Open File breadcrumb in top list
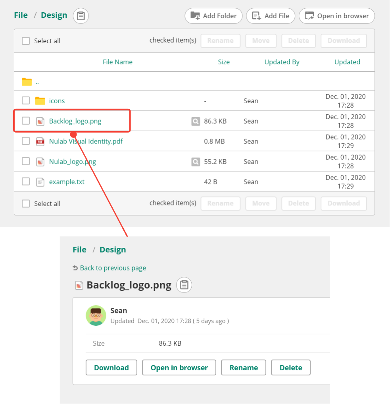Screen dimensions: 390x404 coord(21,15)
